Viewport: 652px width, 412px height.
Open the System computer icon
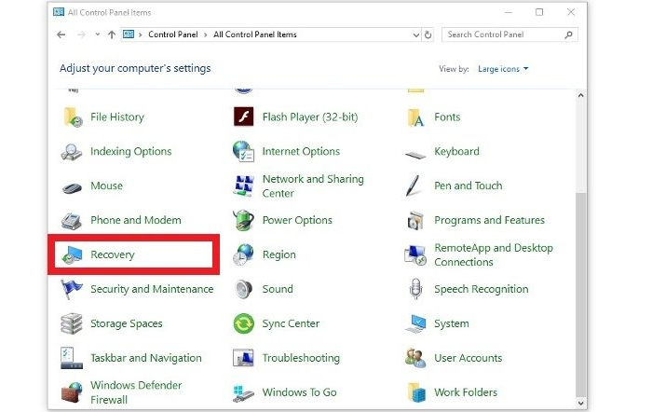click(415, 323)
